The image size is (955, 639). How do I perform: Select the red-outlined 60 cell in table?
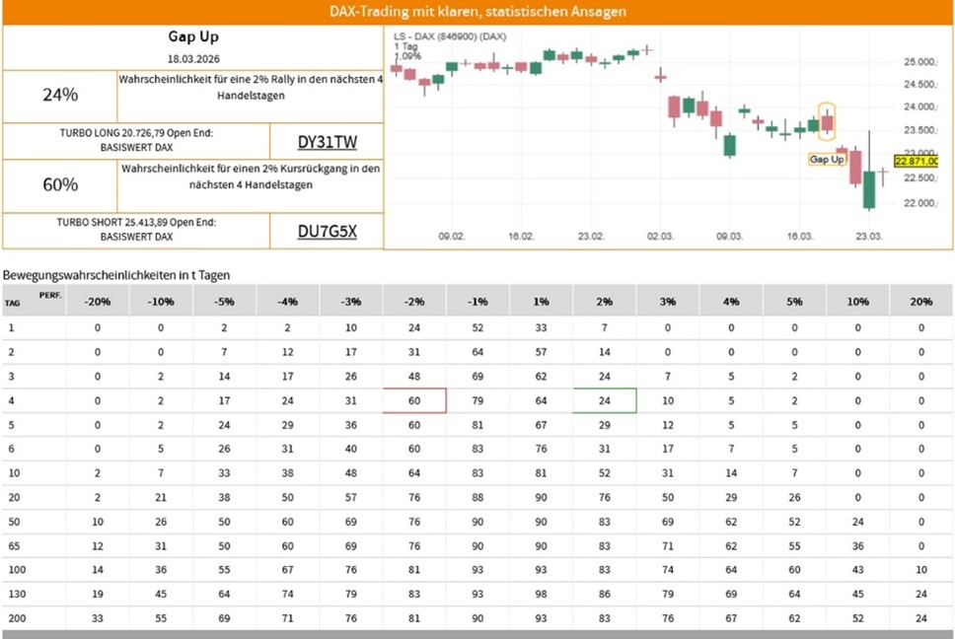[x=414, y=400]
